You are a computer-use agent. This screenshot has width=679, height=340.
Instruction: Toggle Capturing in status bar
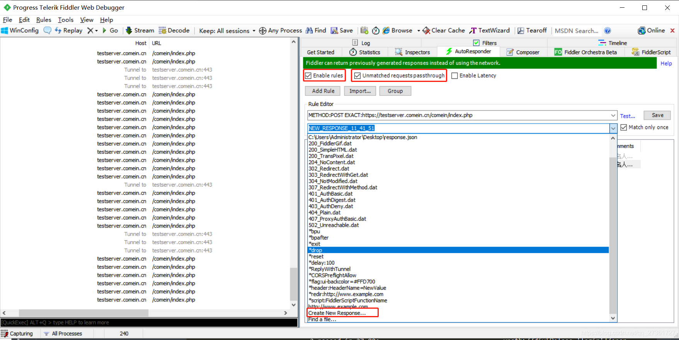tap(17, 333)
